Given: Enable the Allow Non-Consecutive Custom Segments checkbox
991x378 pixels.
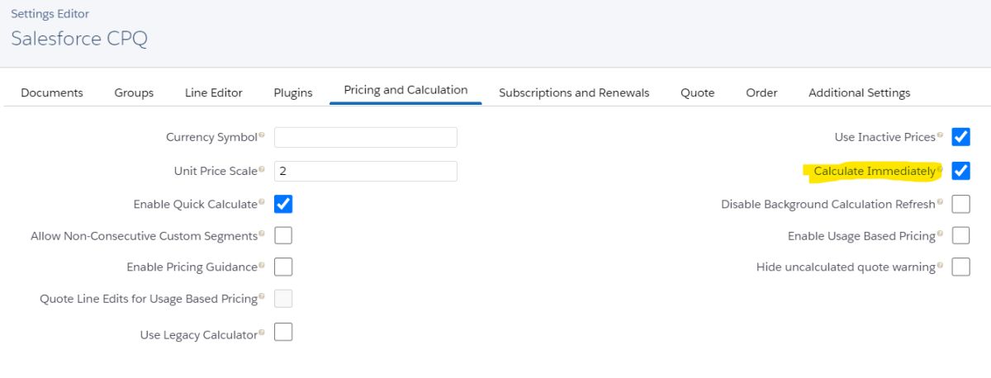Looking at the screenshot, I should [x=283, y=235].
